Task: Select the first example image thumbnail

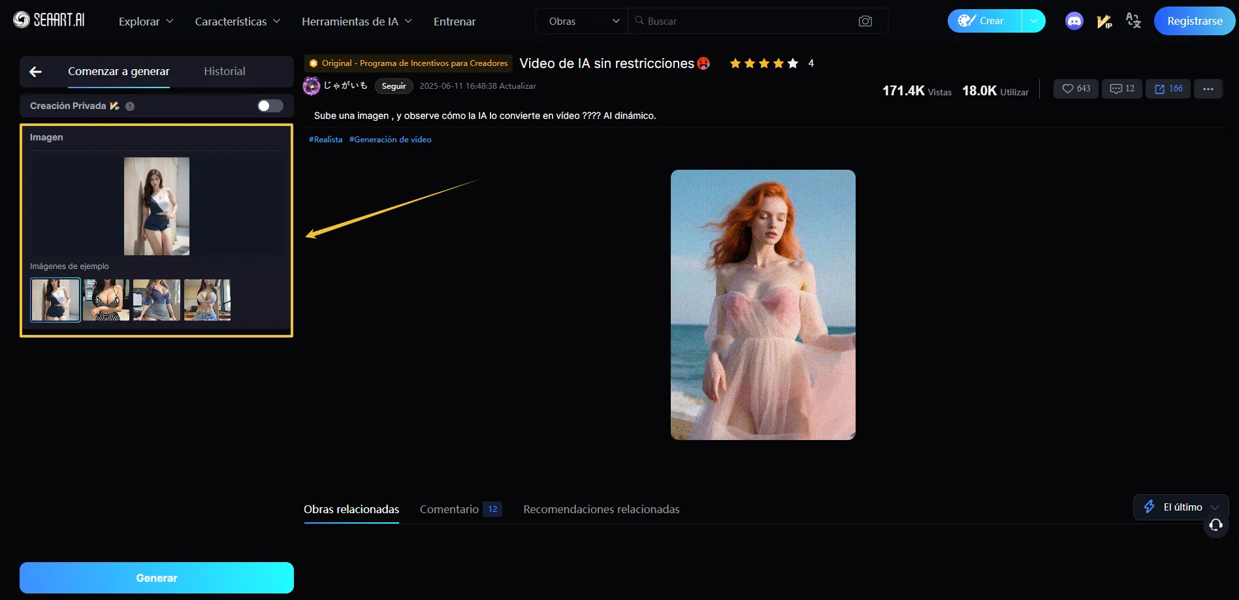Action: point(55,300)
